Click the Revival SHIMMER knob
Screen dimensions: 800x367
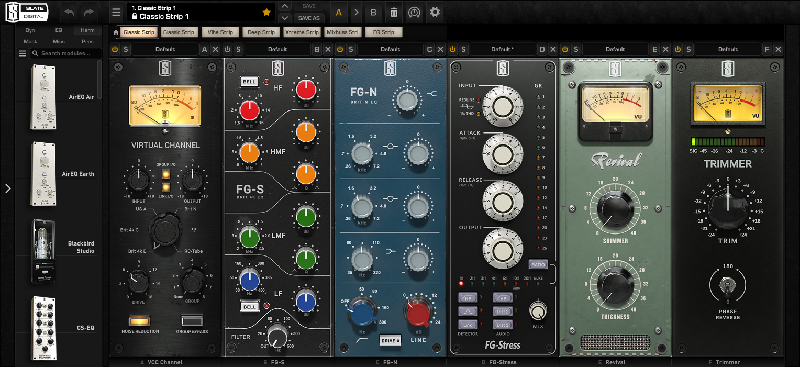(x=615, y=209)
